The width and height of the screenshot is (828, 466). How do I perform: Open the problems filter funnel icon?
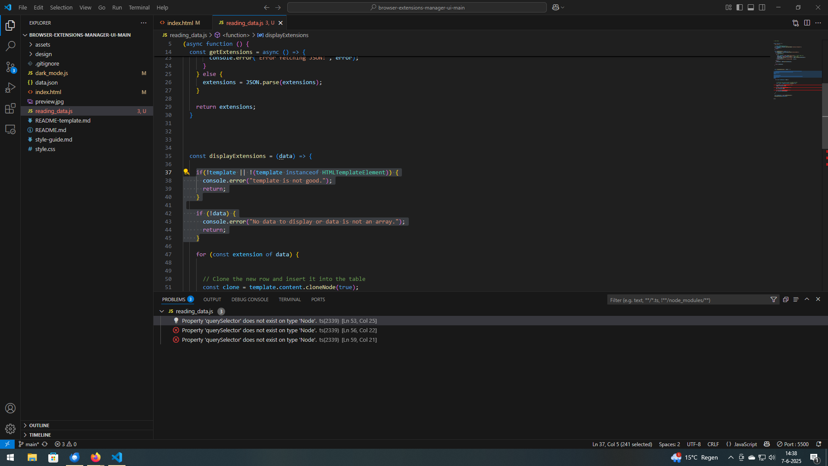click(774, 299)
